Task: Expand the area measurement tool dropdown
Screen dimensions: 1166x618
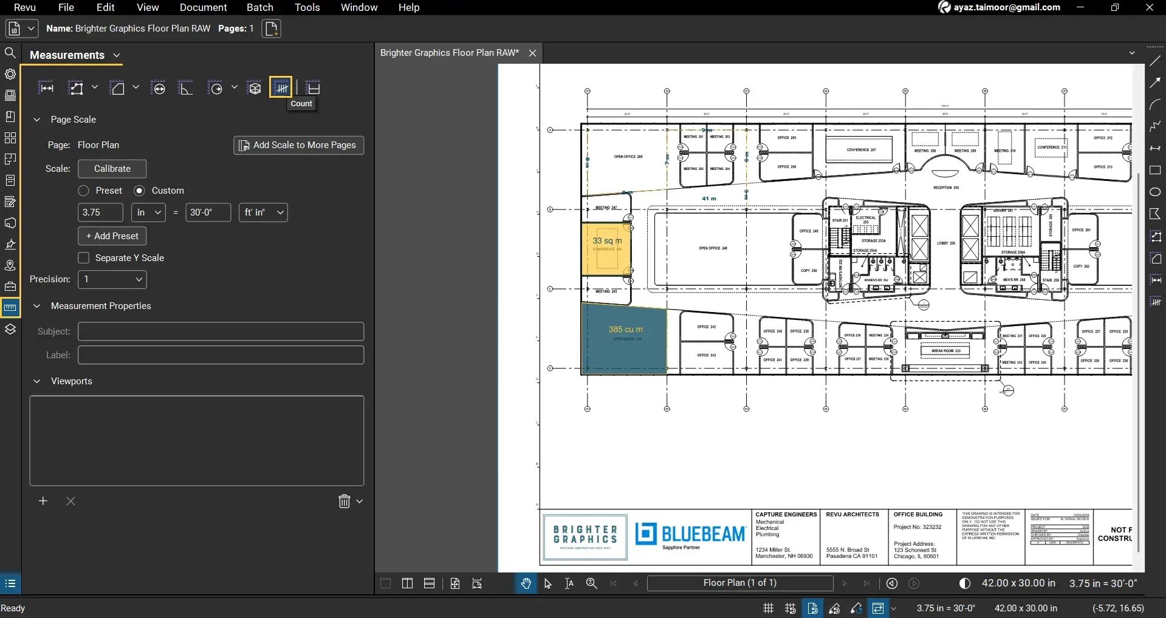Action: pyautogui.click(x=134, y=87)
